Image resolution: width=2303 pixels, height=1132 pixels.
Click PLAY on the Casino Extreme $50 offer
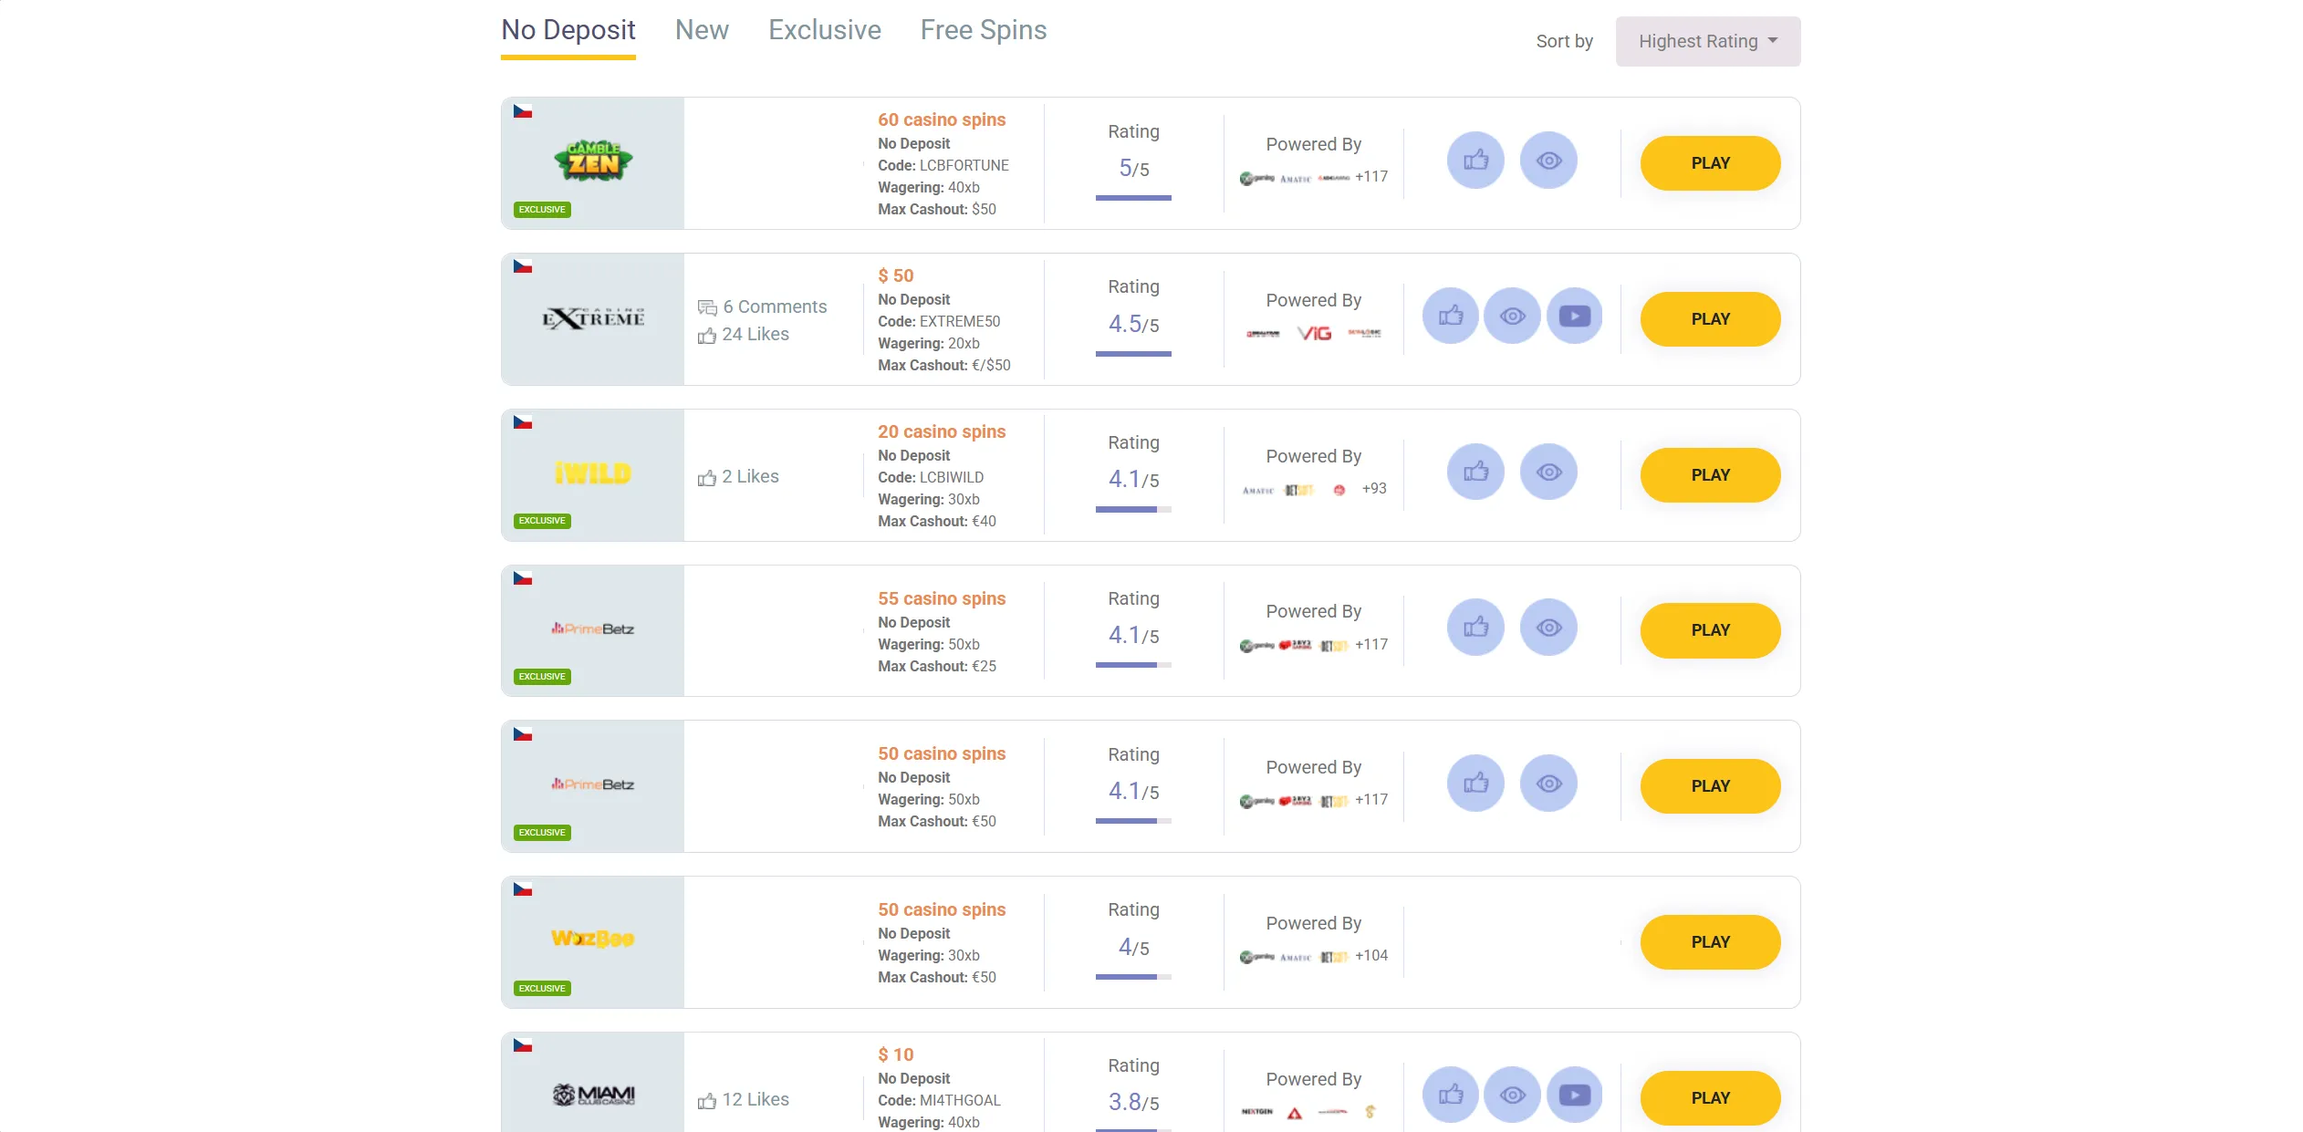coord(1710,319)
